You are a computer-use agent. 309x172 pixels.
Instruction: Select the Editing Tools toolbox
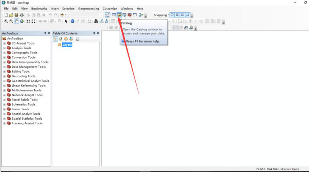coord(20,72)
